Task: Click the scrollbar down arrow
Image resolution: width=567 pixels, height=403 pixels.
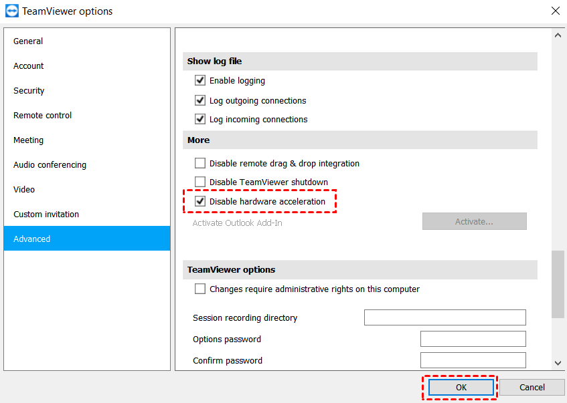Action: [558, 363]
